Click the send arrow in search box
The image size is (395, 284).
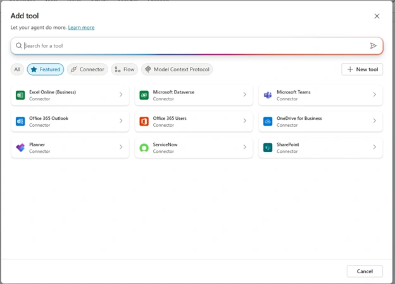[x=373, y=45]
